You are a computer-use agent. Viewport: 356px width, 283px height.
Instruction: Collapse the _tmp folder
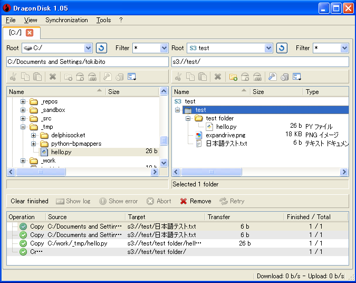pyautogui.click(x=23, y=127)
